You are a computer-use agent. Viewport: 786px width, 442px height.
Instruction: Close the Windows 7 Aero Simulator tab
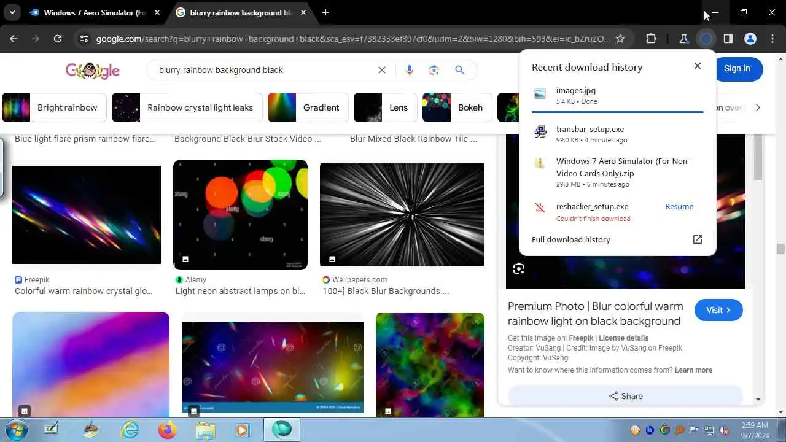coord(157,12)
